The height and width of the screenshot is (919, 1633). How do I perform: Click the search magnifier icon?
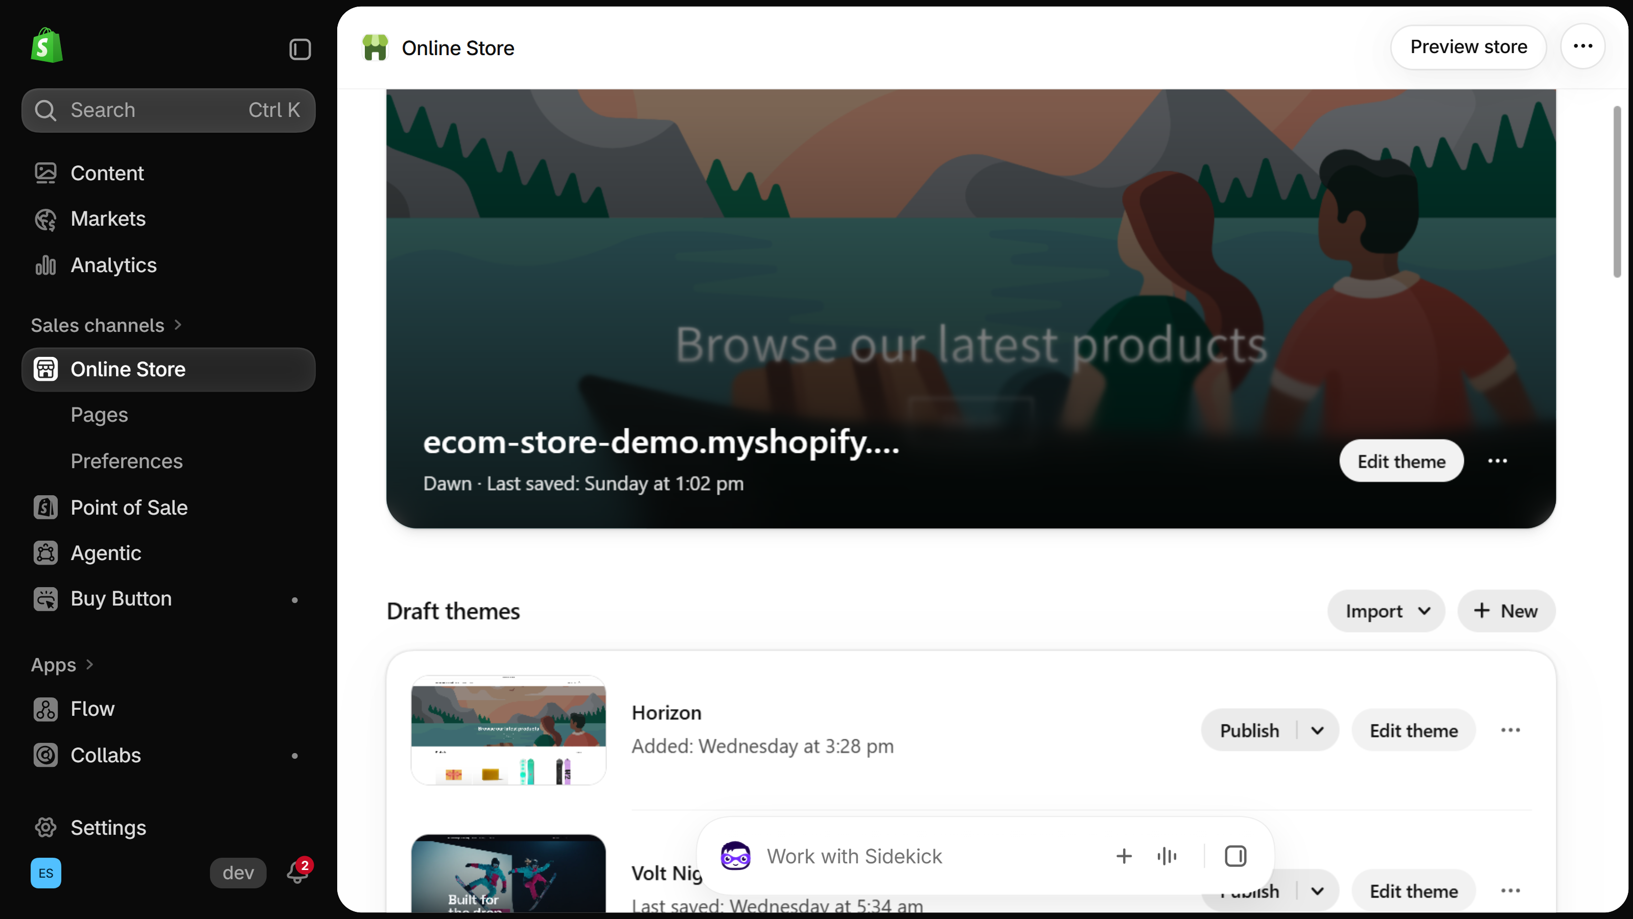click(45, 110)
